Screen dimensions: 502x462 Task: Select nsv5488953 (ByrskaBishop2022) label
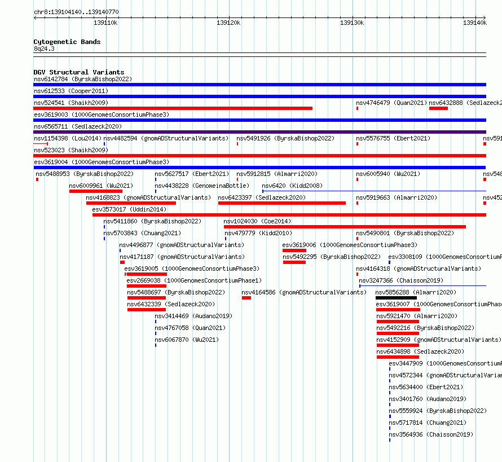[x=85, y=174]
